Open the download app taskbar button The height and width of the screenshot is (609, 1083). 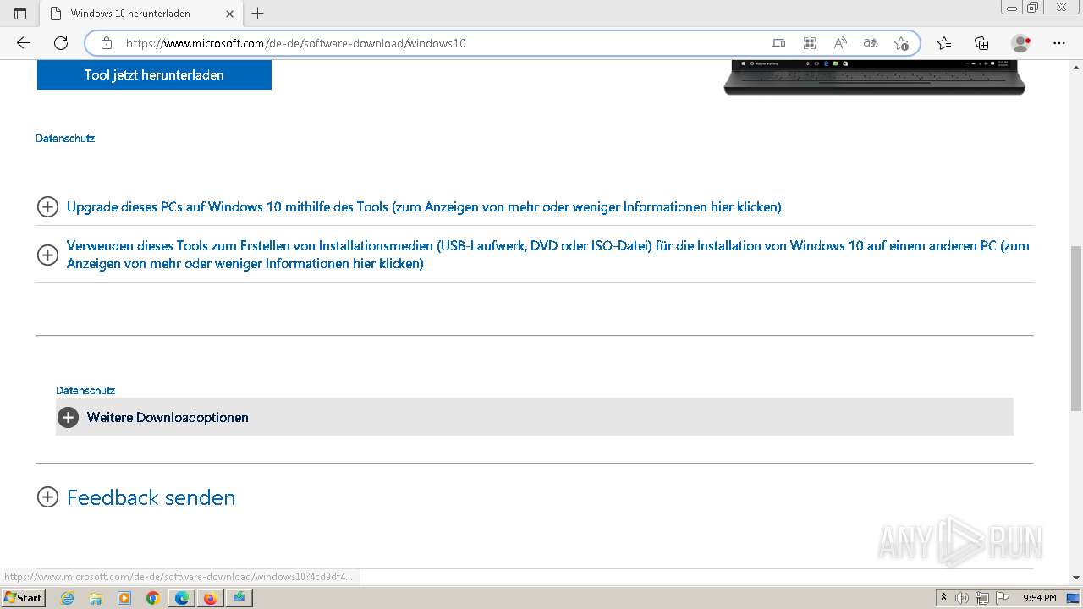coord(239,598)
